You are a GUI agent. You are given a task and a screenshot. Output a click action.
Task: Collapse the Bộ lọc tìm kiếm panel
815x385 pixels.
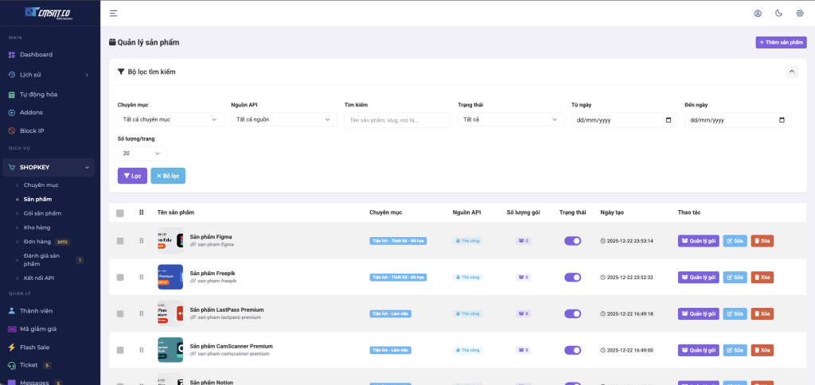791,72
